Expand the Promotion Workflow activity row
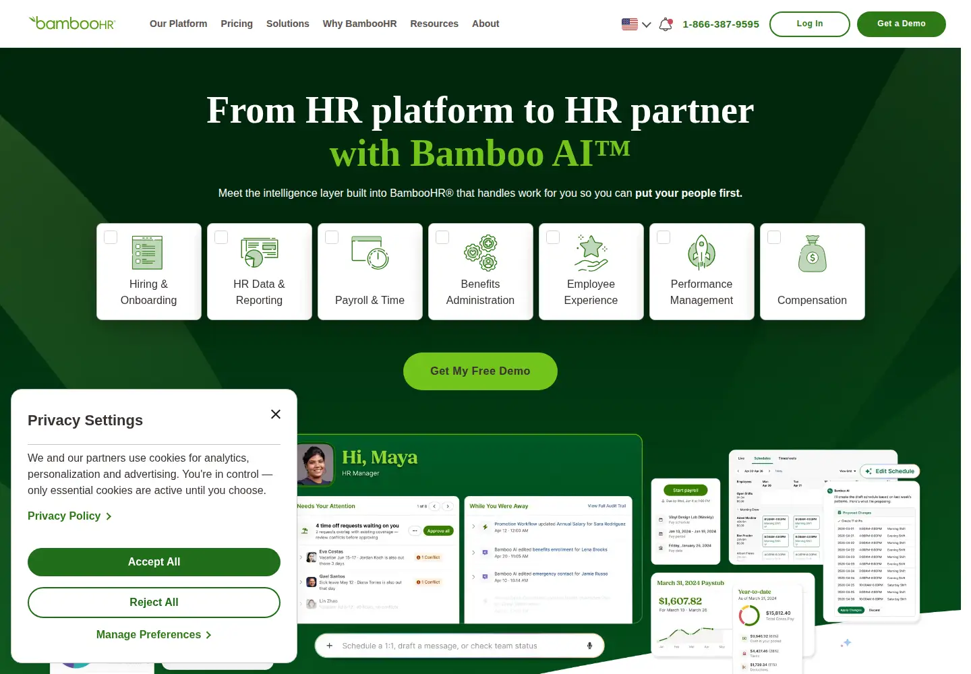 [473, 526]
